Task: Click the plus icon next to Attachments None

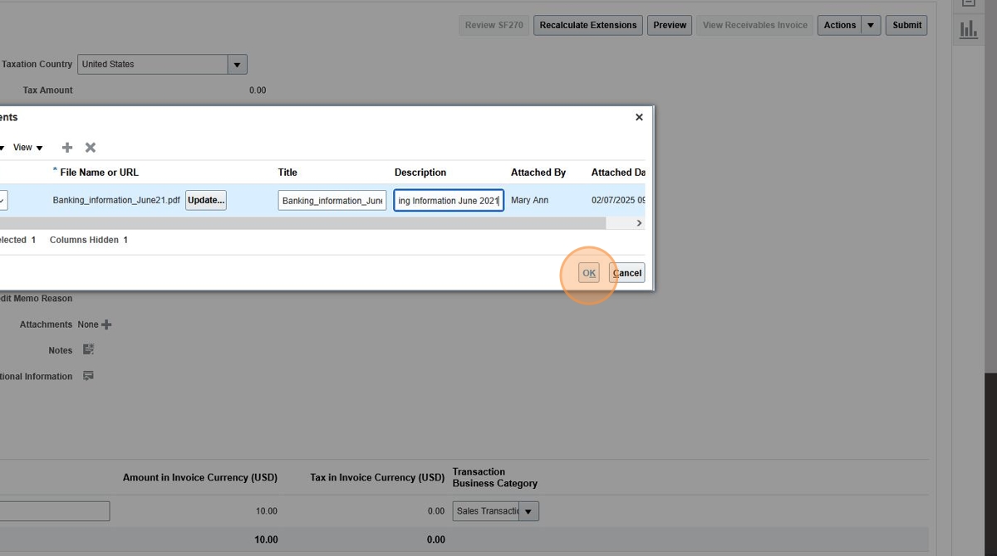Action: pos(106,324)
